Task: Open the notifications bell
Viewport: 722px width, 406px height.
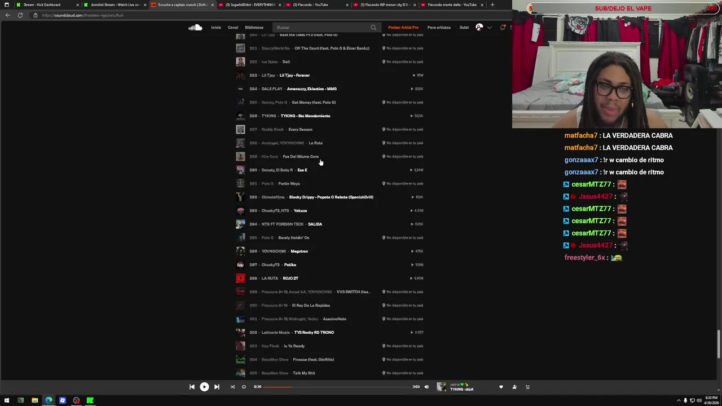Action: coord(502,27)
